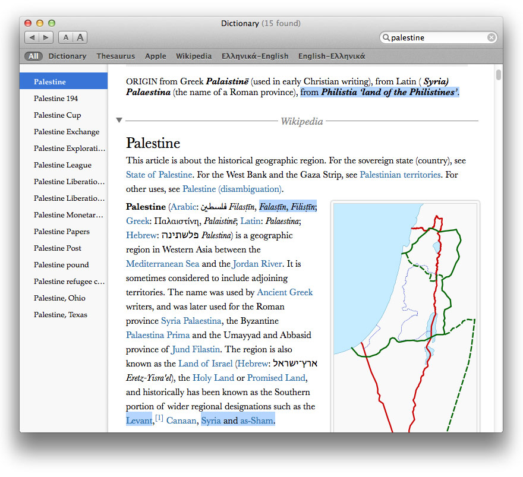Switch to the Apple tab
The image size is (523, 477).
point(156,56)
